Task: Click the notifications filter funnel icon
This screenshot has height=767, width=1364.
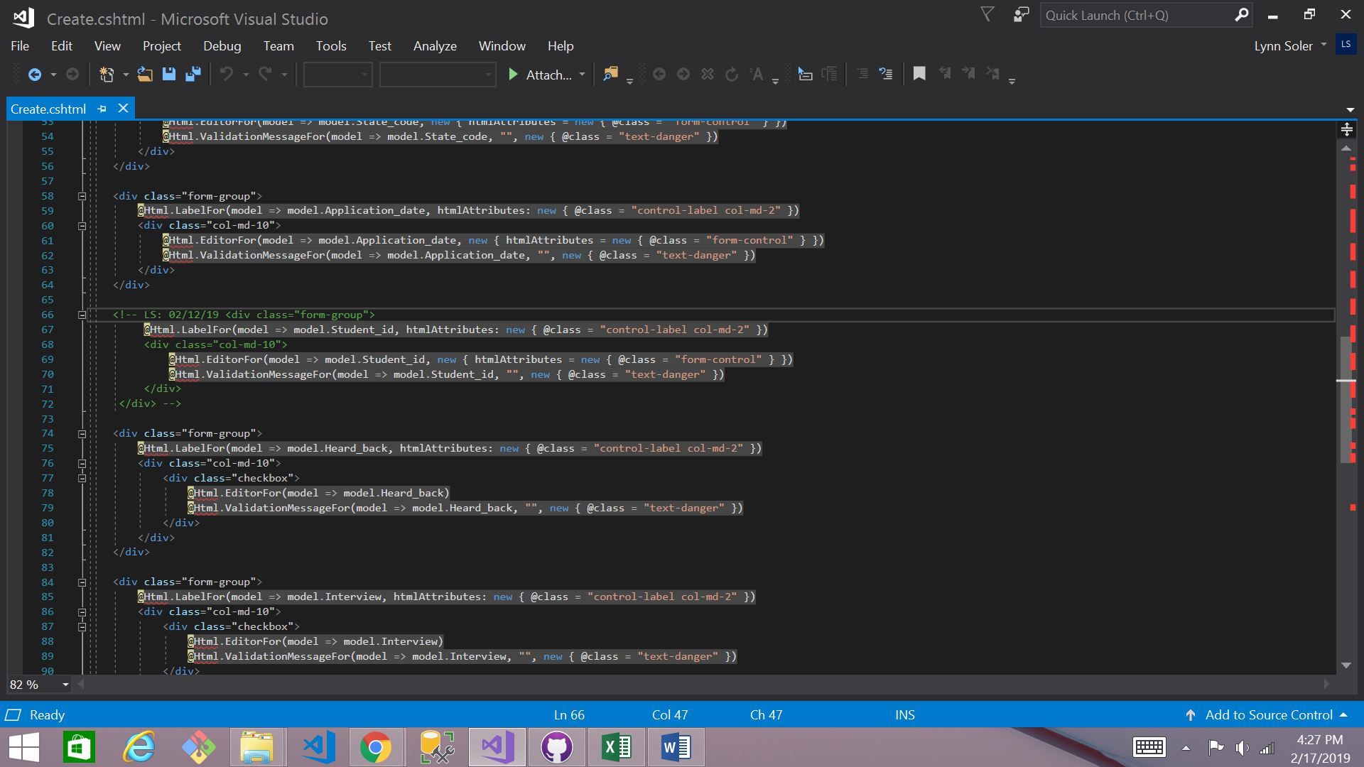Action: [x=987, y=15]
